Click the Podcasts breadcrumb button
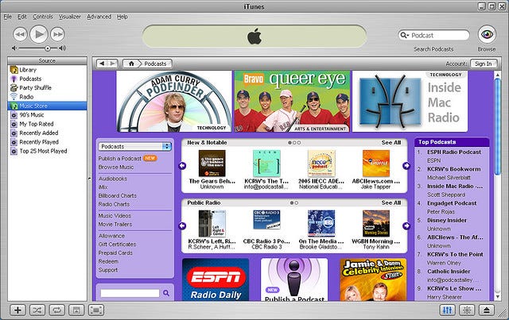Viewport: 509px width, 320px height. click(156, 64)
